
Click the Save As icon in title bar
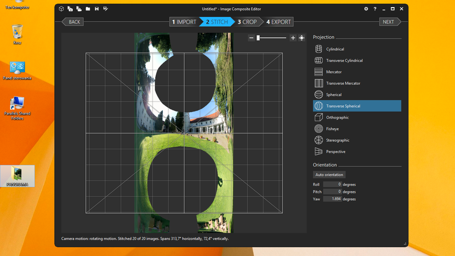pyautogui.click(x=106, y=9)
